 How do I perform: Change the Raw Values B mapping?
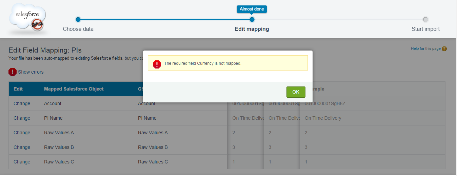click(x=22, y=147)
